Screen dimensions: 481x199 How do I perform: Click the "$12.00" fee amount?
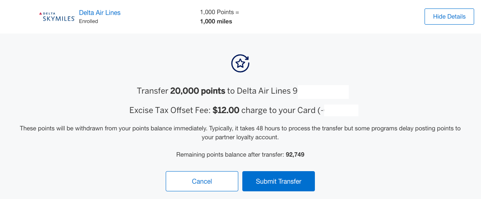point(226,110)
